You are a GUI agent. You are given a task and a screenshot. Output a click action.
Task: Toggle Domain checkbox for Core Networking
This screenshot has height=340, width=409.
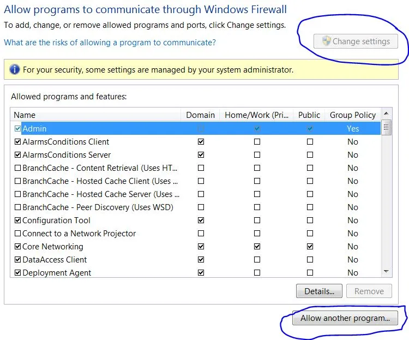point(201,246)
